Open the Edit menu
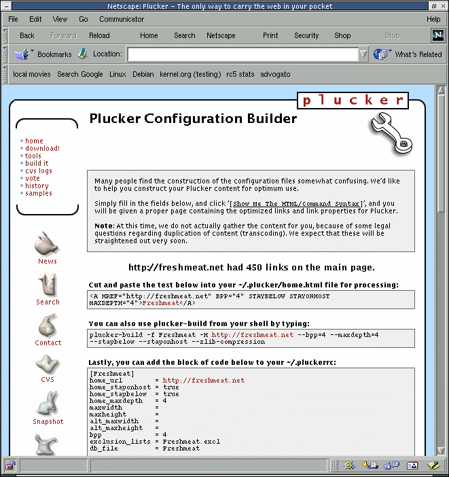This screenshot has width=449, height=477. 35,19
